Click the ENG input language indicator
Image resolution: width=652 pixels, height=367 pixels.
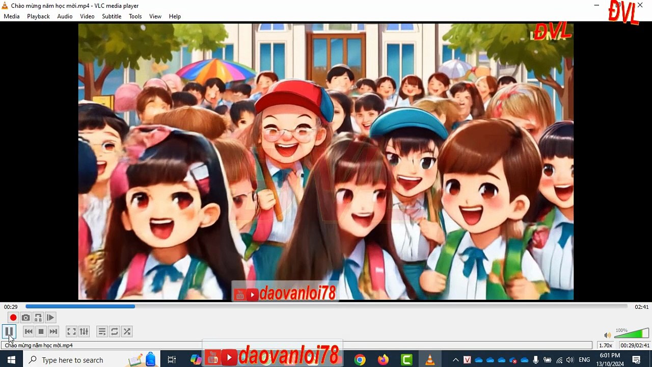[584, 360]
